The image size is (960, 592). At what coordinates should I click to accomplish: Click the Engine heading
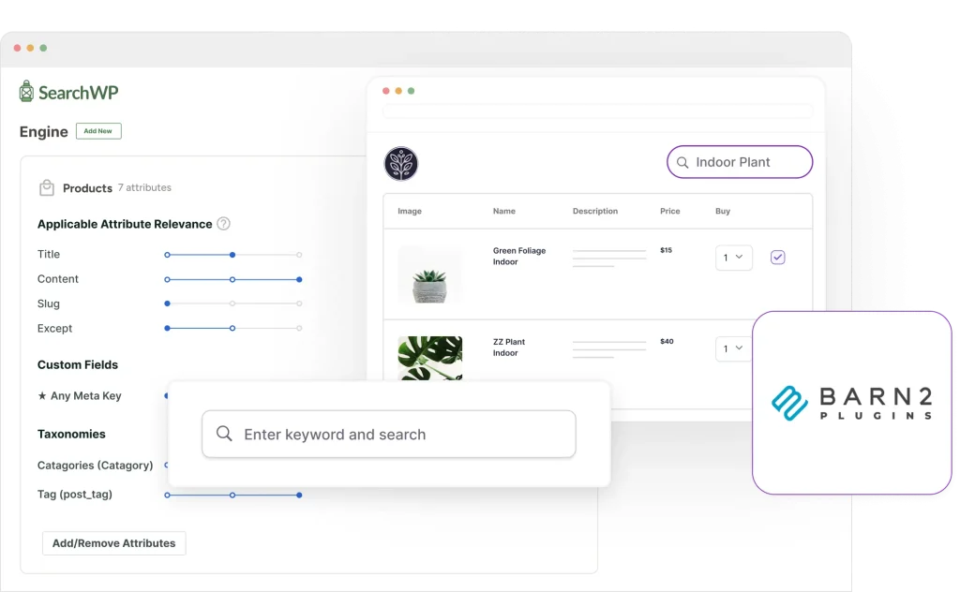pos(43,132)
